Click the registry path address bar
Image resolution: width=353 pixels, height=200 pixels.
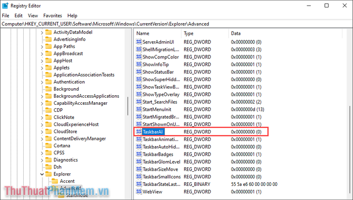coord(177,24)
